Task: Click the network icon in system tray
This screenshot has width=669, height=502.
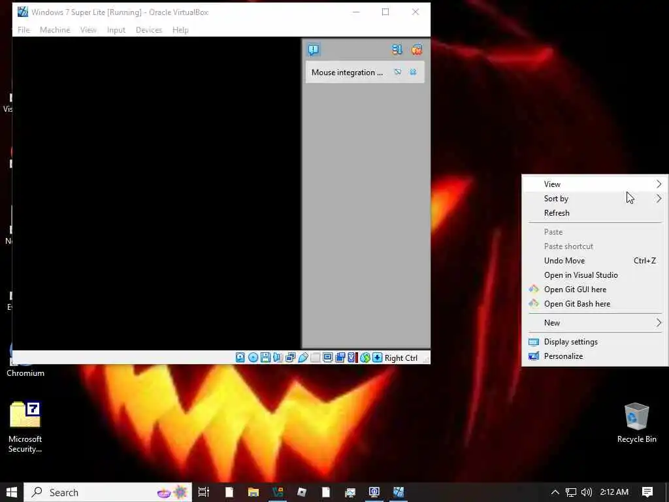Action: click(x=571, y=492)
